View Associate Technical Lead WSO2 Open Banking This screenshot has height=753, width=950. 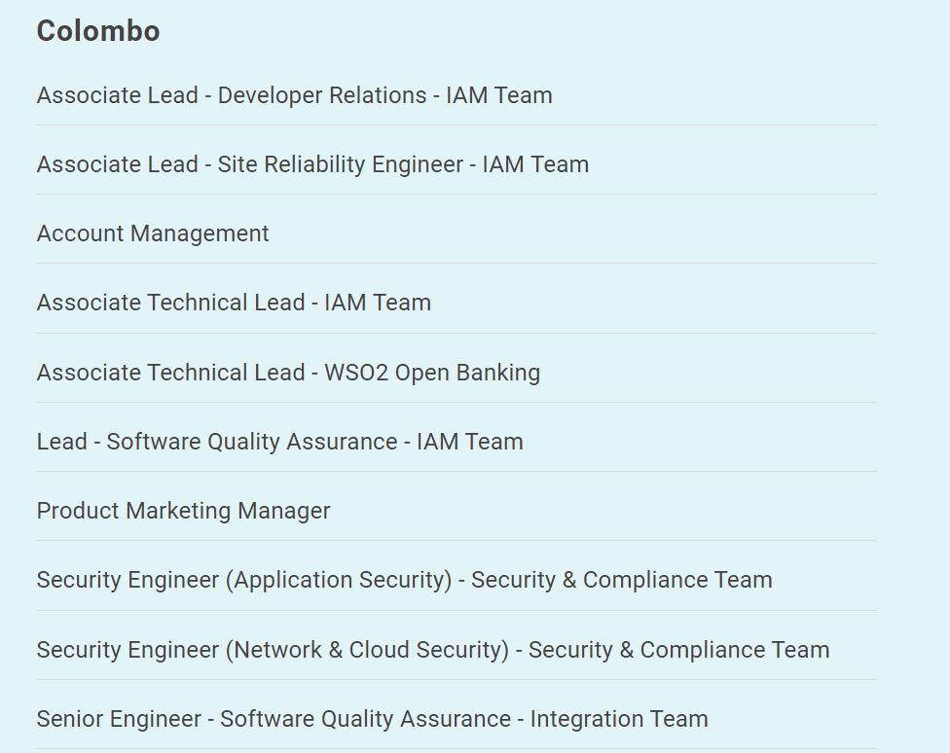click(288, 373)
